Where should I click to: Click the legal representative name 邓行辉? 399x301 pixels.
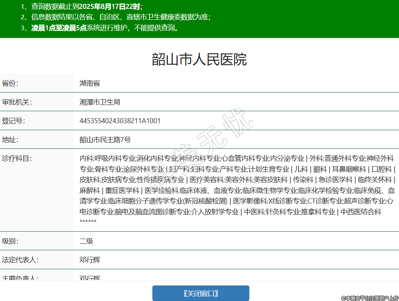[90, 260]
